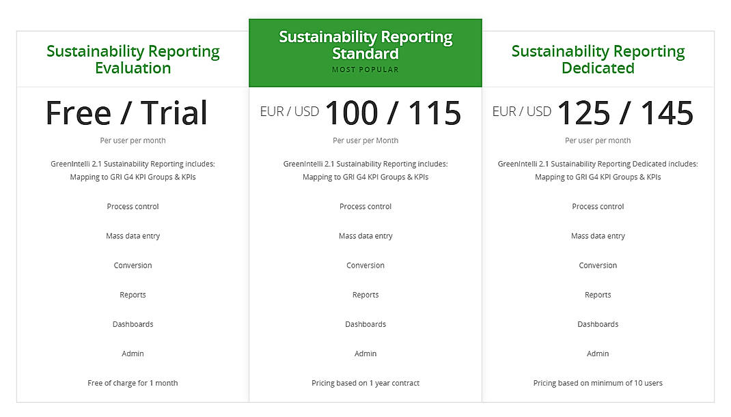Click Admin in the Dedicated plan column
The image size is (731, 417).
click(x=598, y=354)
